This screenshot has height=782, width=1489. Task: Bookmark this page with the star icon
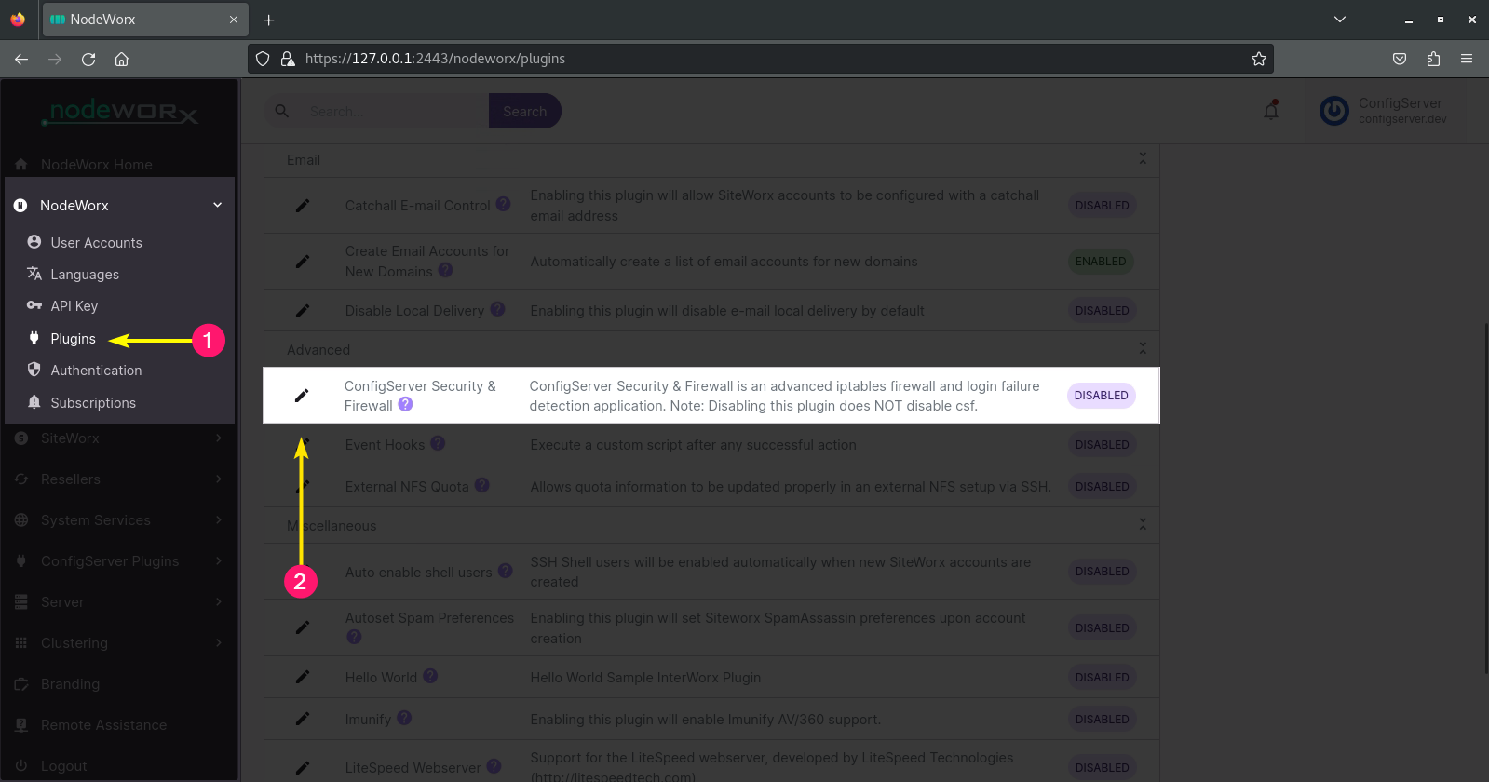click(x=1259, y=59)
